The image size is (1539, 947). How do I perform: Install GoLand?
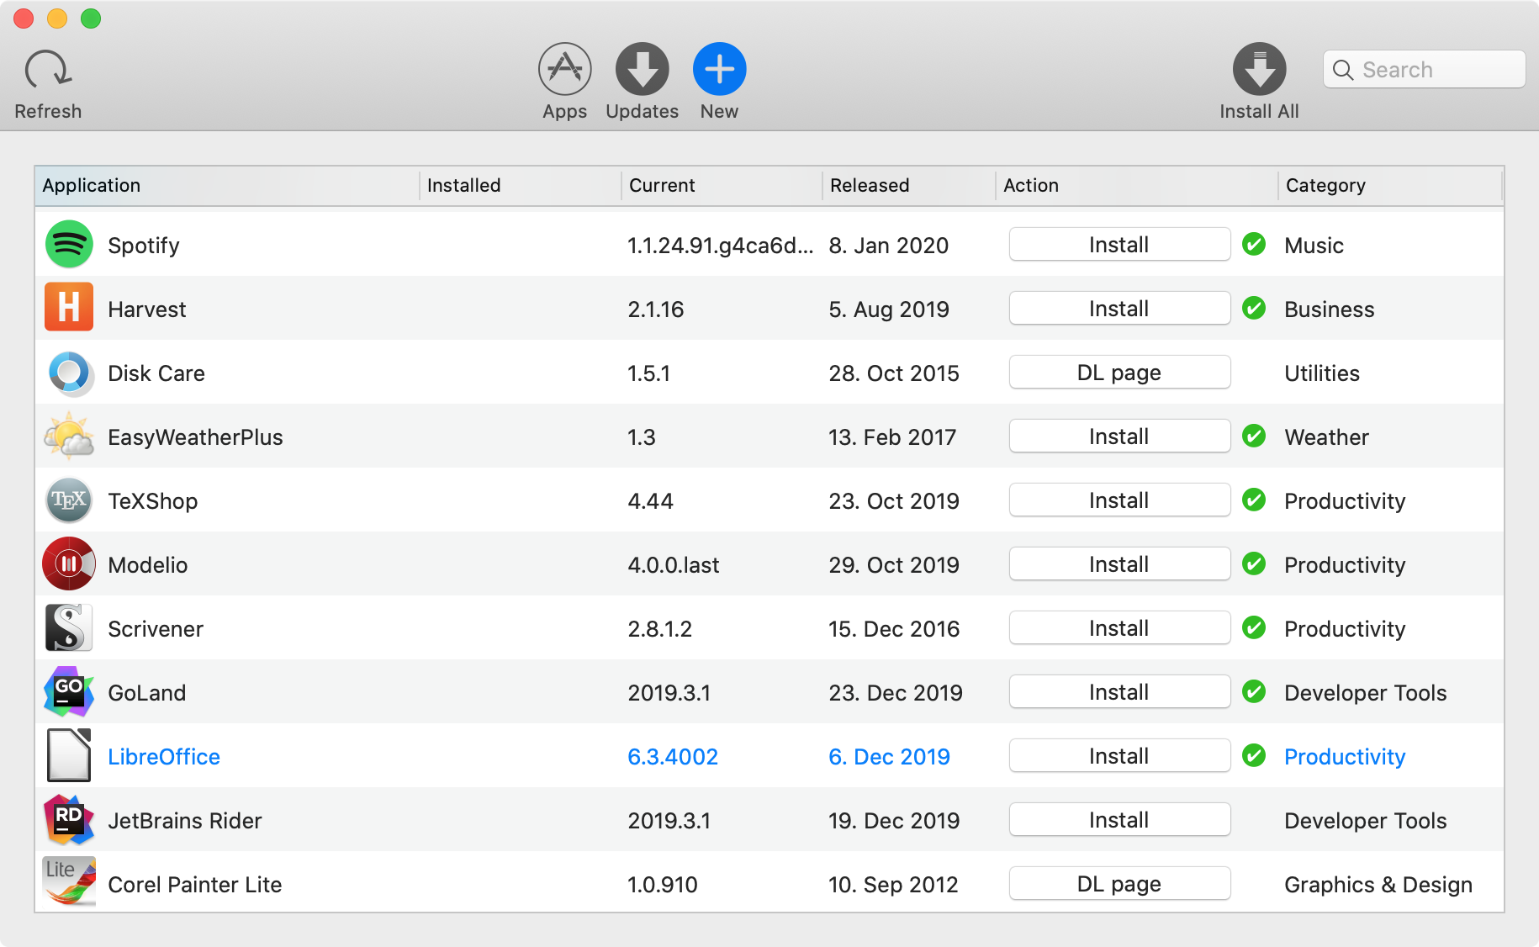click(1119, 692)
